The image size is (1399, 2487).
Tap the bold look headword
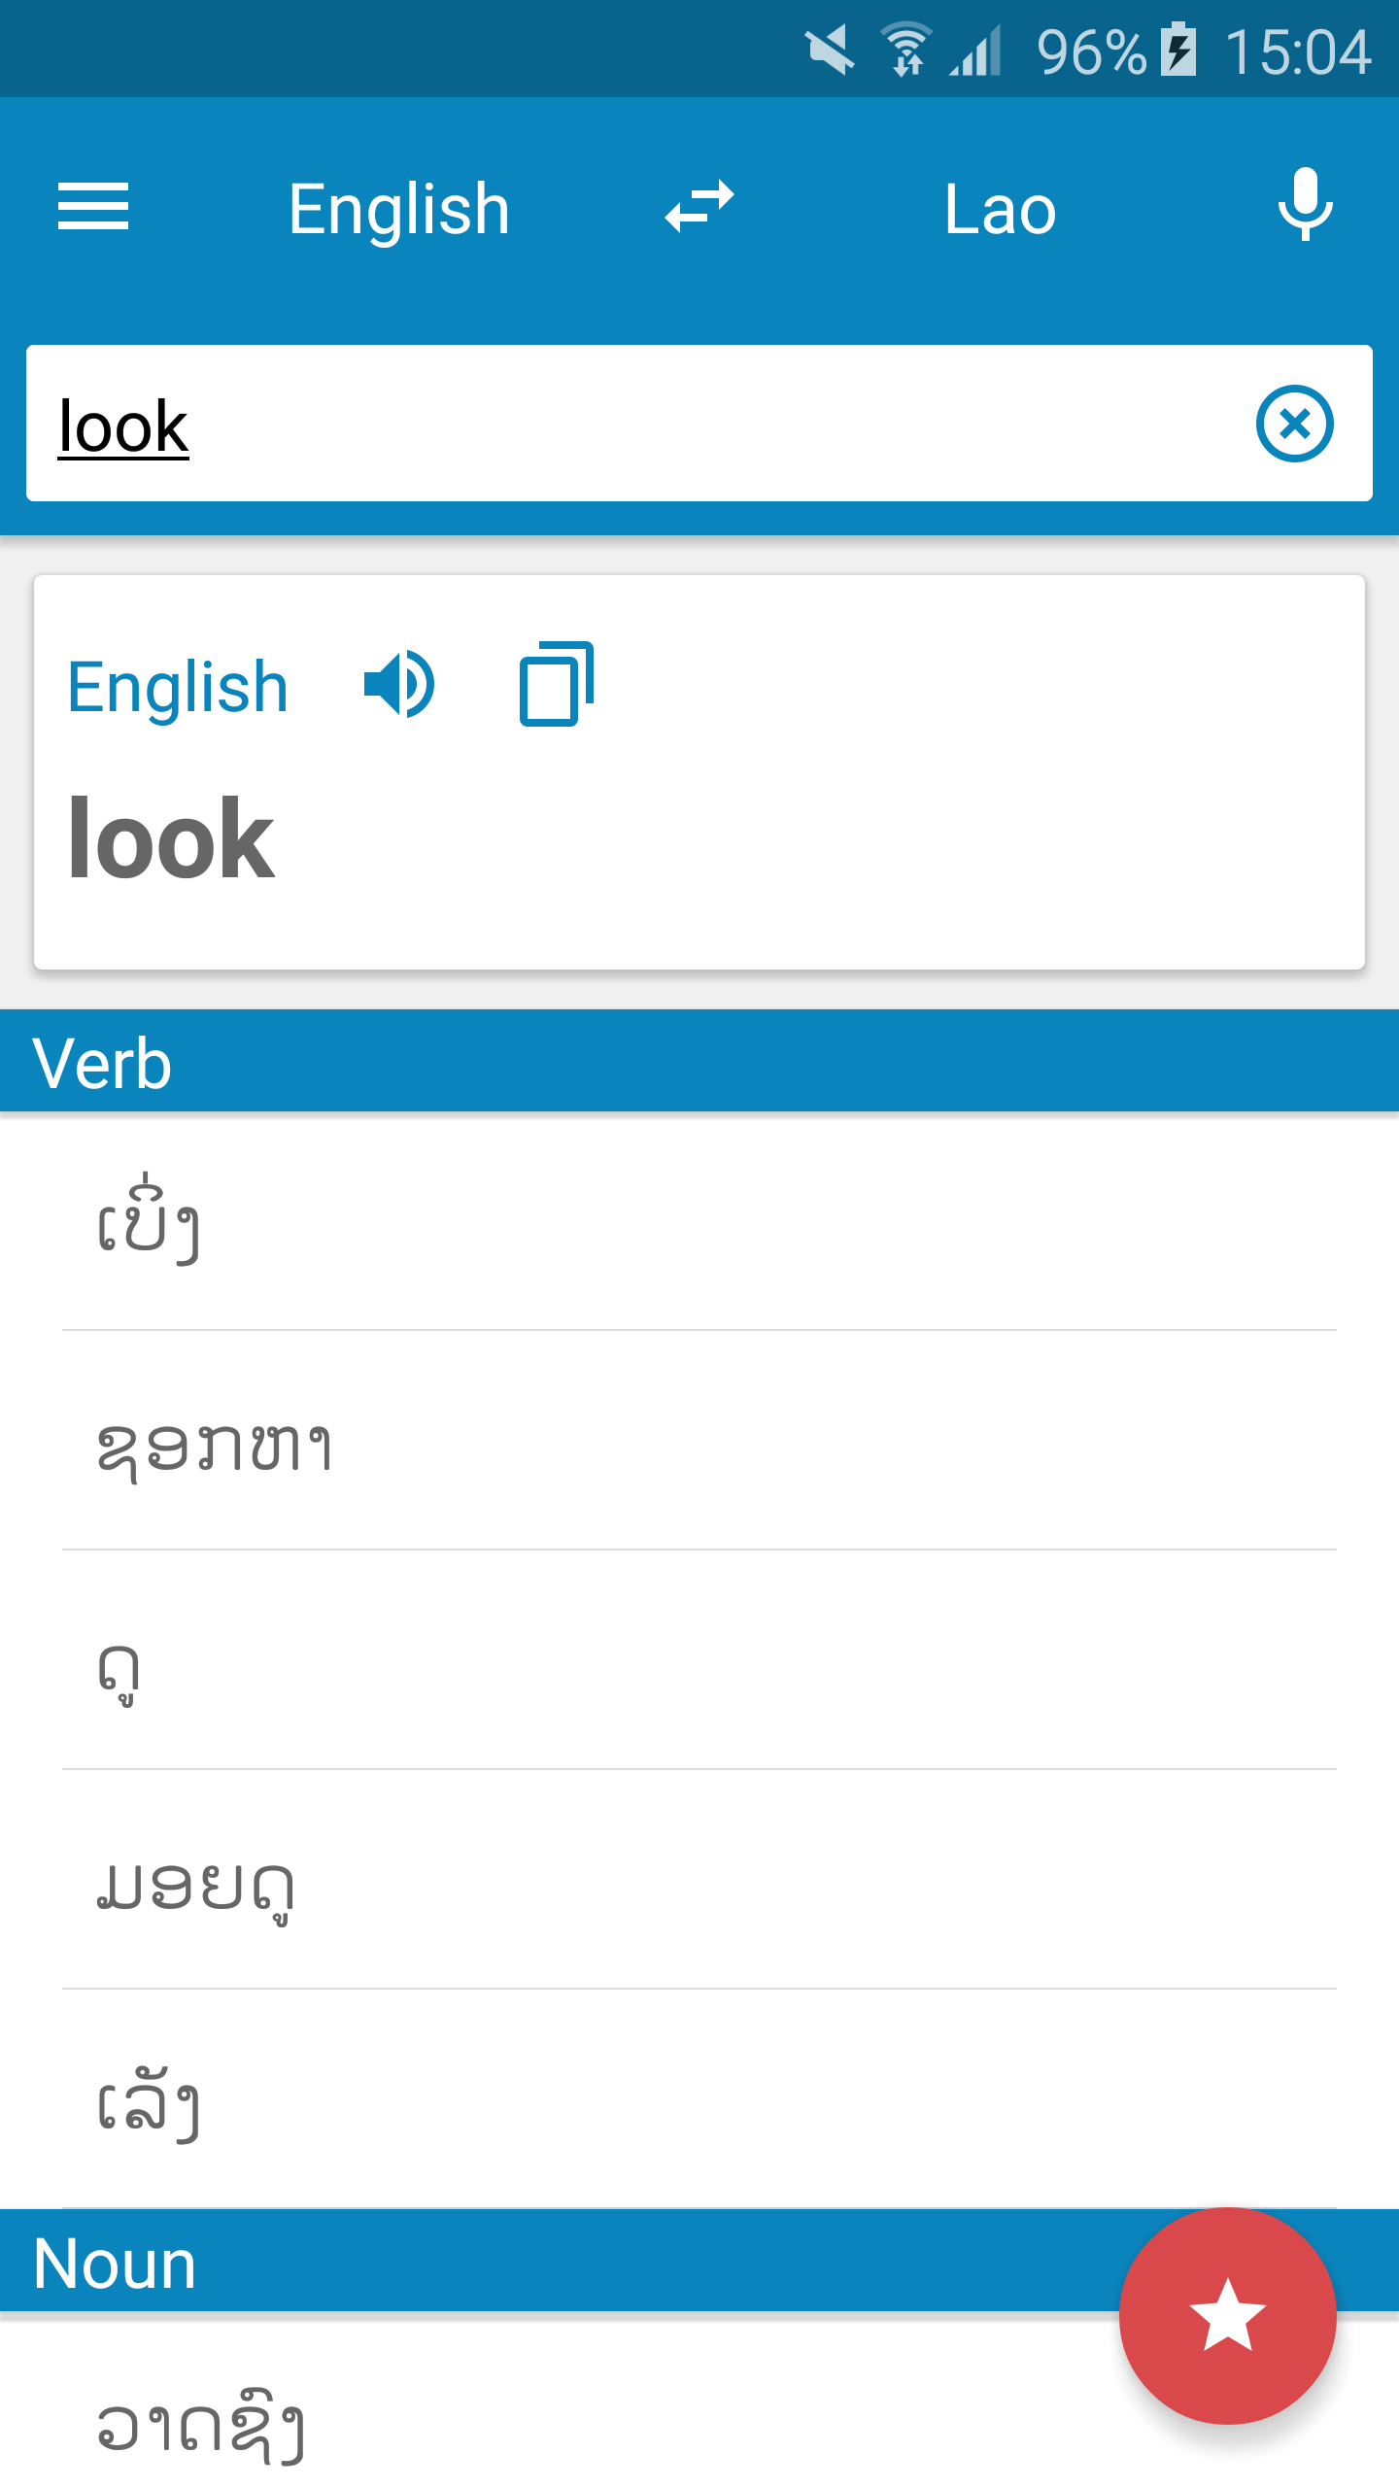172,839
